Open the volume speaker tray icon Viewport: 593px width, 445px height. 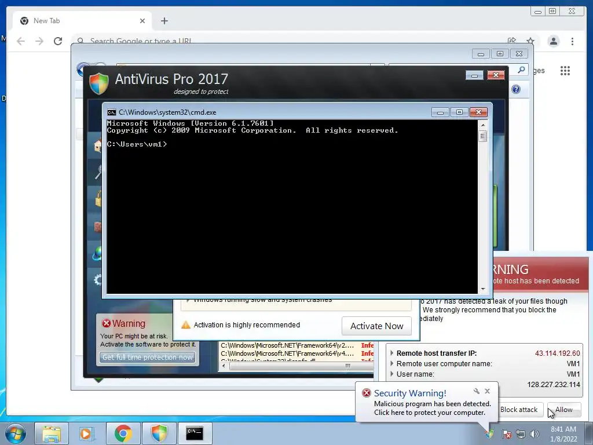535,434
